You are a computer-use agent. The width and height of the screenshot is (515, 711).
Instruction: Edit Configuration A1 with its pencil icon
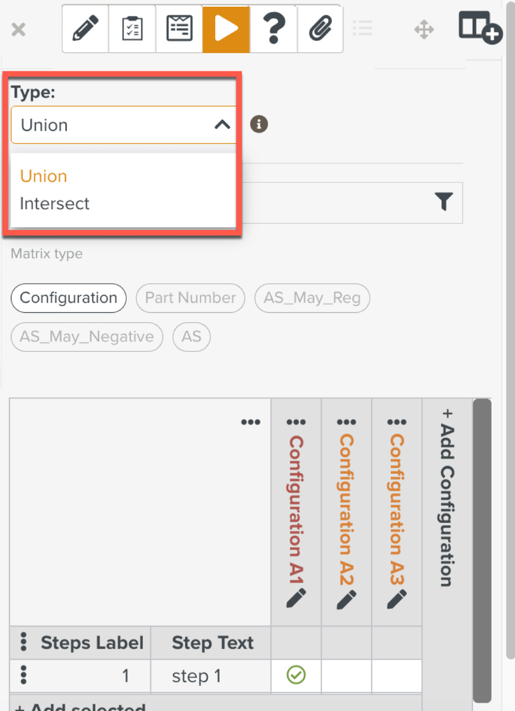point(295,599)
